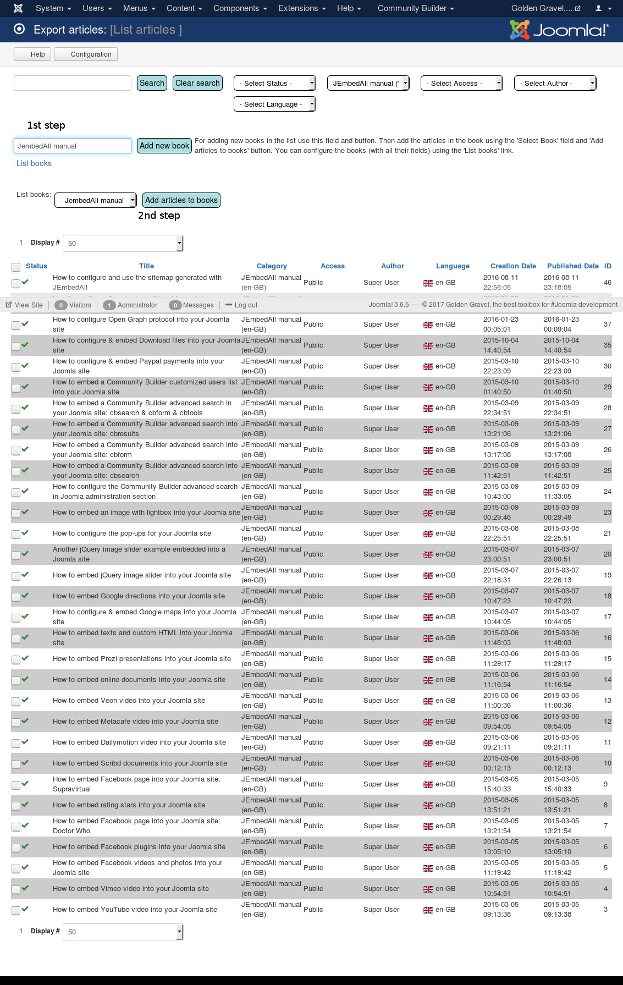The width and height of the screenshot is (623, 985).
Task: Click the target icon beside Export articles
Action: [x=19, y=29]
